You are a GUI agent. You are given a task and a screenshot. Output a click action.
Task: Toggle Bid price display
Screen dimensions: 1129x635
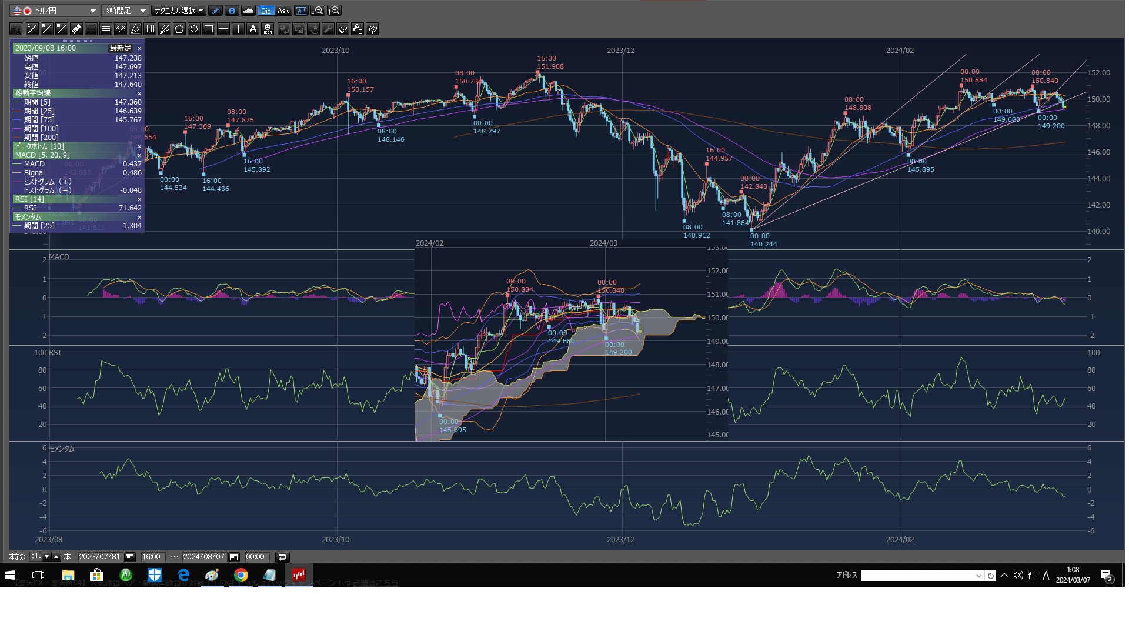tap(266, 11)
